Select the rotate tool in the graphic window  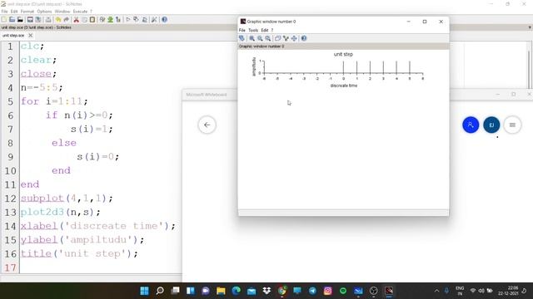[x=242, y=38]
